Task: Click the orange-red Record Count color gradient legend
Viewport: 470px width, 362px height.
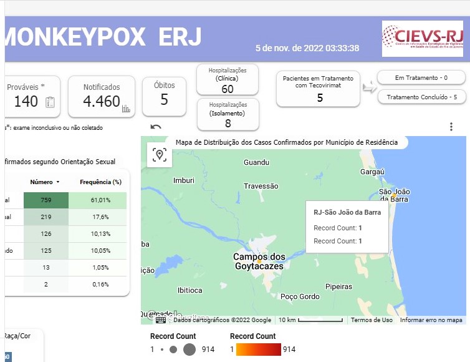Action: point(259,350)
